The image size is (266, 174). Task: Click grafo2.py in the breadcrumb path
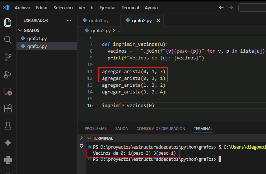101,31
